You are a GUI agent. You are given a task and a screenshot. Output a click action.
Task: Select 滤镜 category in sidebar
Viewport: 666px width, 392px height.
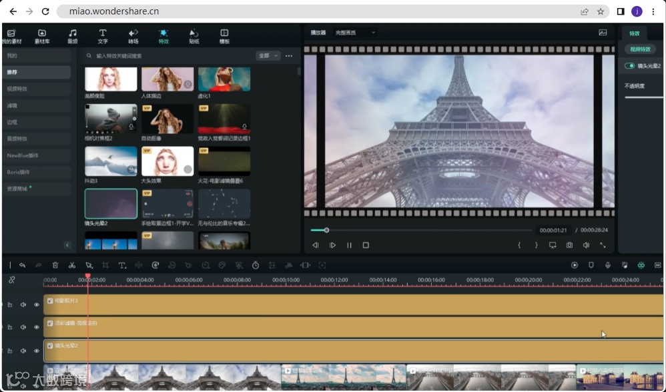(x=37, y=105)
